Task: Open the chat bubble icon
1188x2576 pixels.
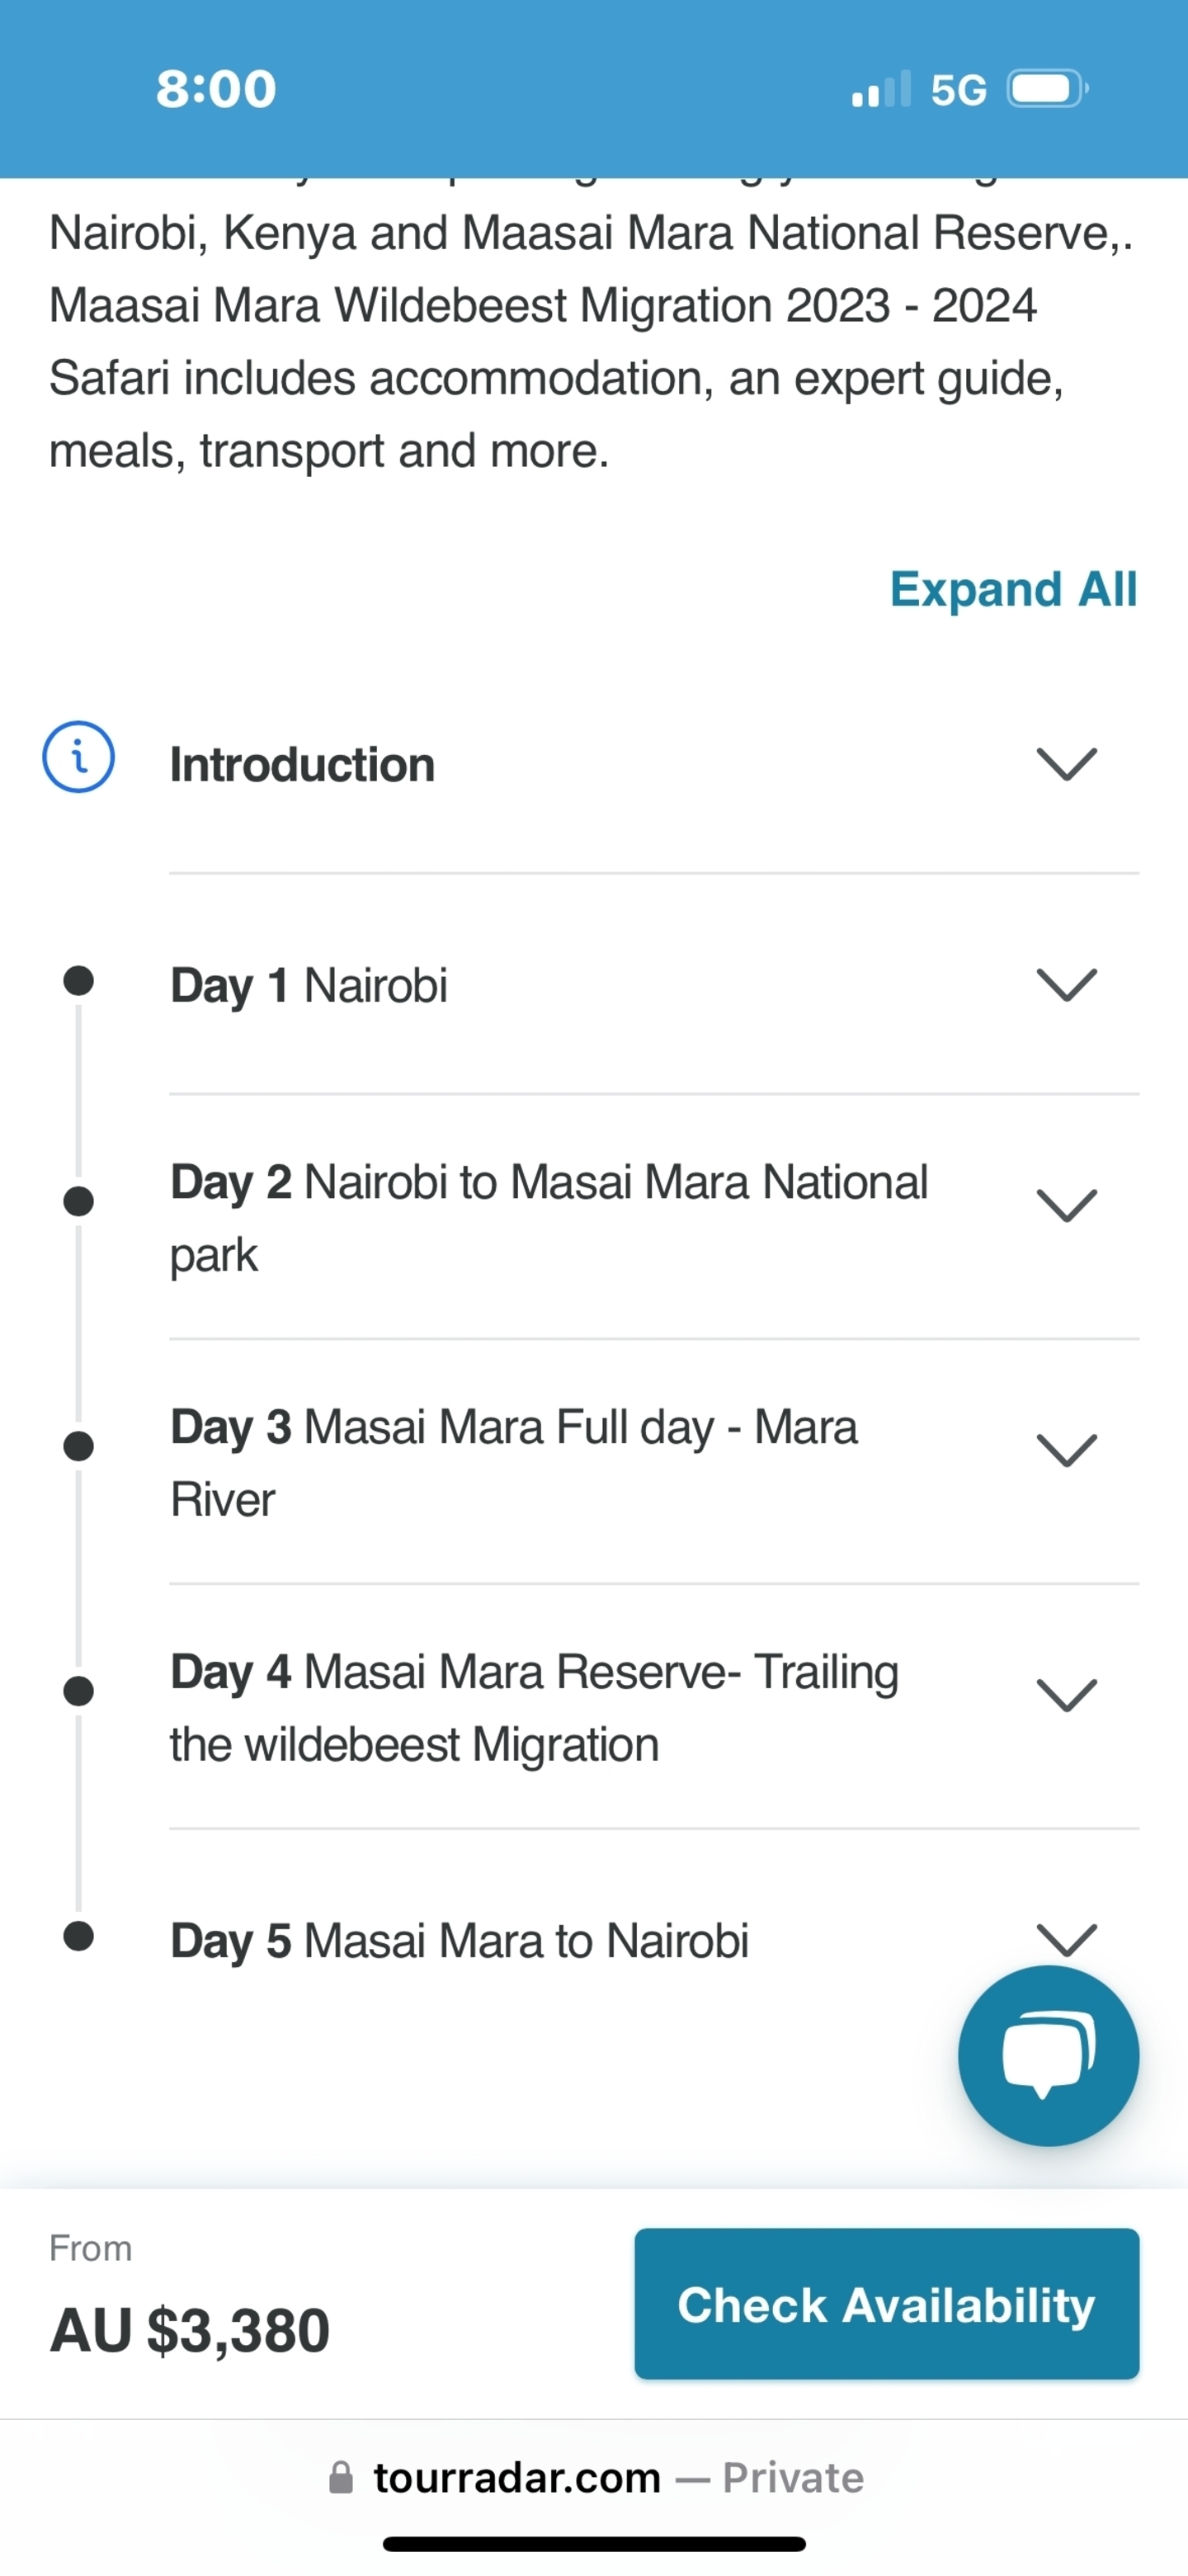Action: pyautogui.click(x=1048, y=2055)
